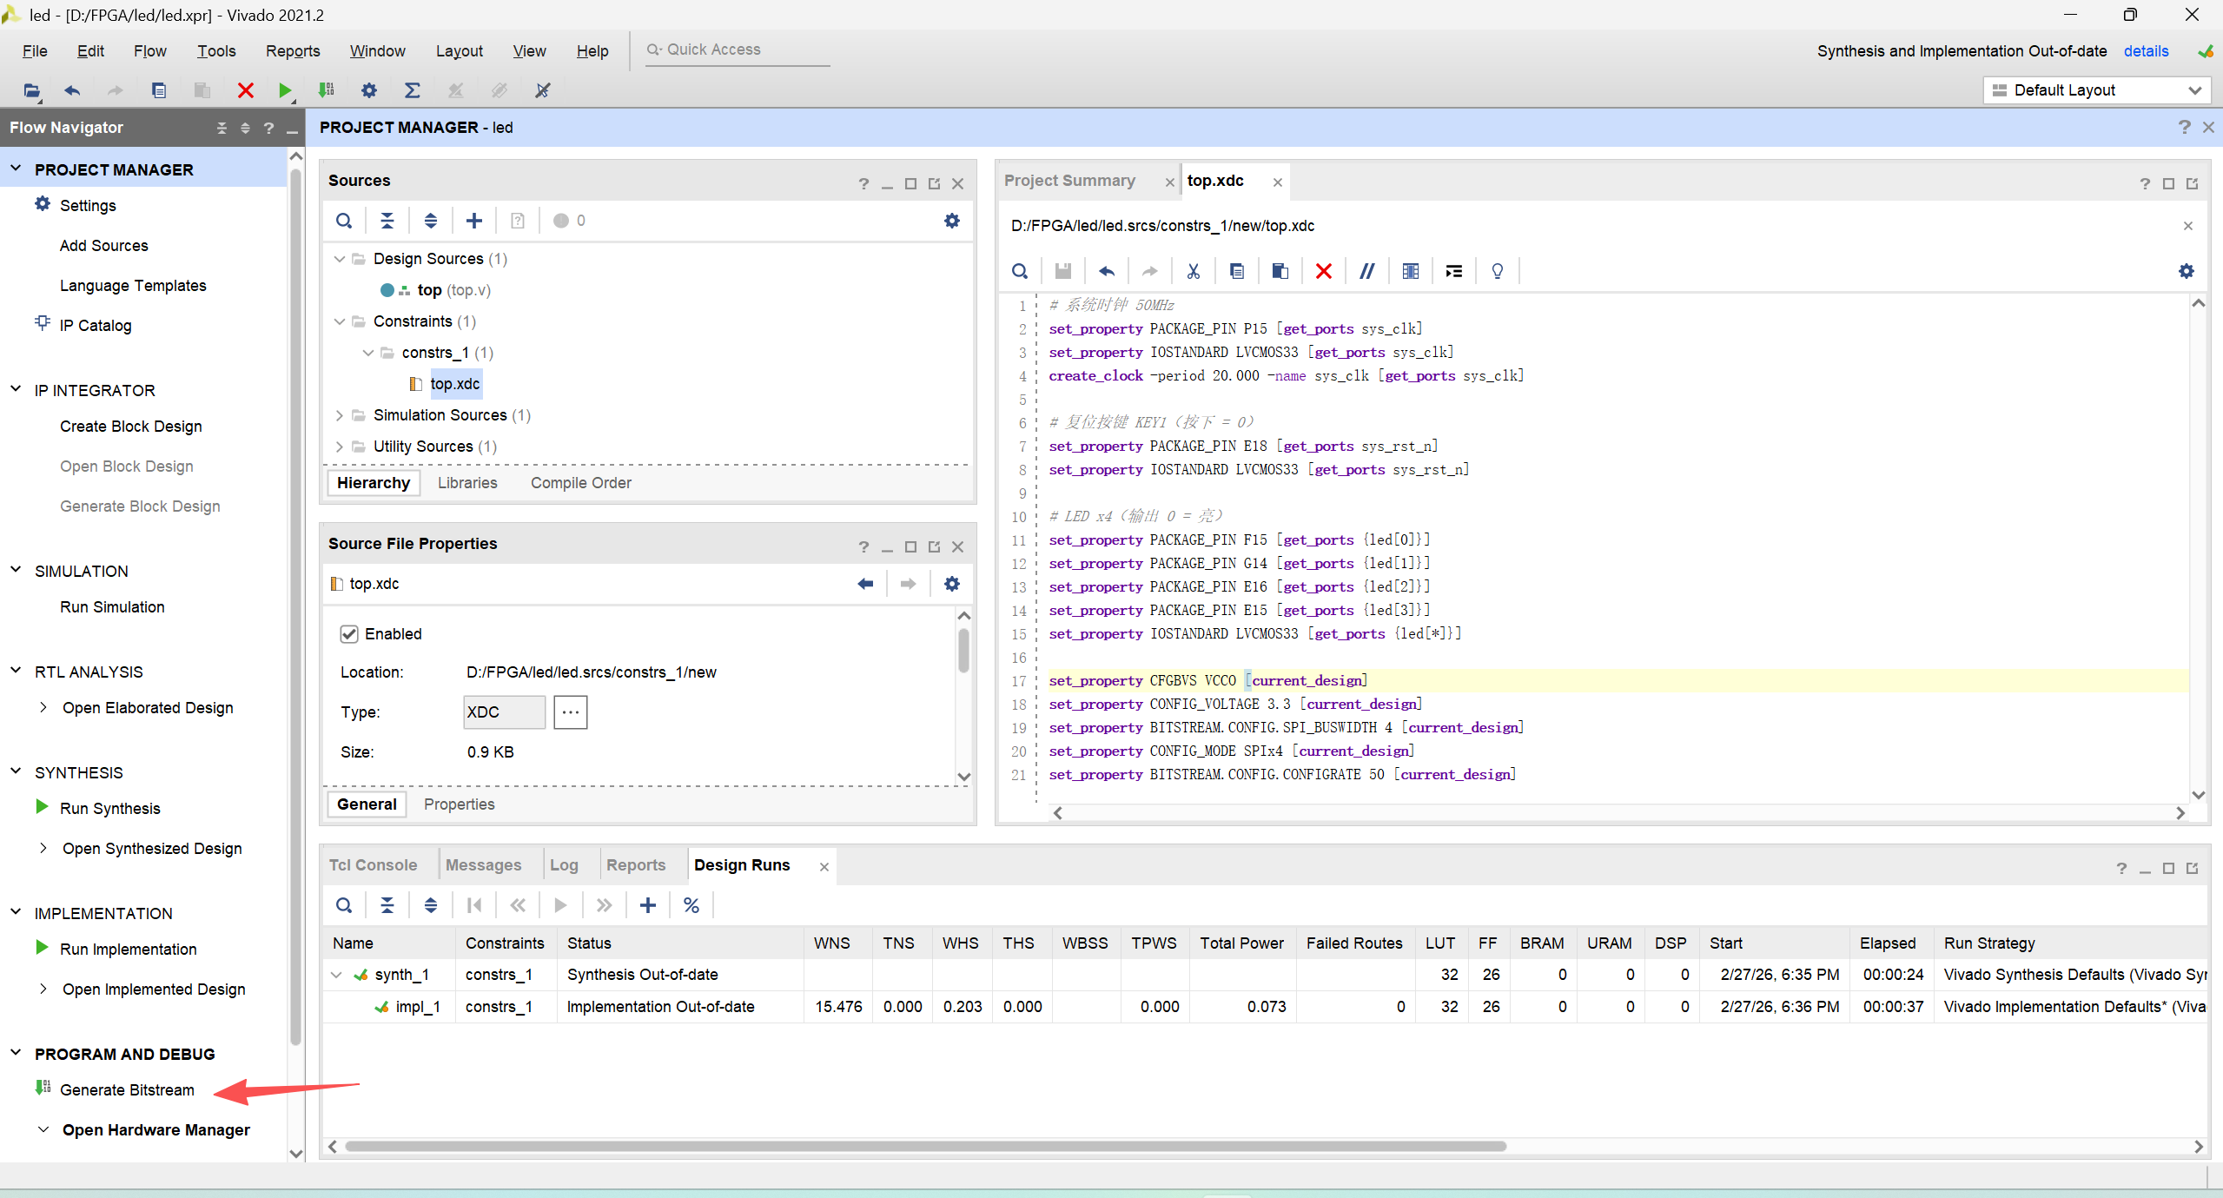This screenshot has width=2223, height=1198.
Task: Click the Run Synthesis green arrow in toolbar
Action: pos(284,90)
